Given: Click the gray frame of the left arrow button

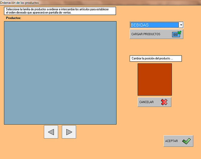Looking at the screenshot, I should click(x=51, y=132).
